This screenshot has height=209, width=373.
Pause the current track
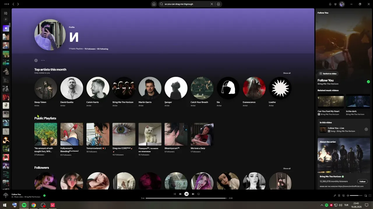click(186, 194)
